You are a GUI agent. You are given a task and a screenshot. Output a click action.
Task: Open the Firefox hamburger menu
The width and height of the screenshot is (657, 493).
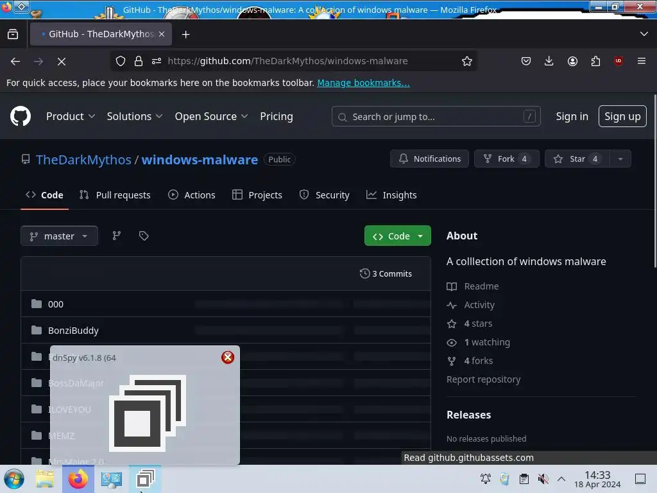coord(642,61)
